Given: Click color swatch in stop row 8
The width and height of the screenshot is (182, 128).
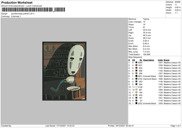Looking at the screenshot, I should pyautogui.click(x=136, y=82).
